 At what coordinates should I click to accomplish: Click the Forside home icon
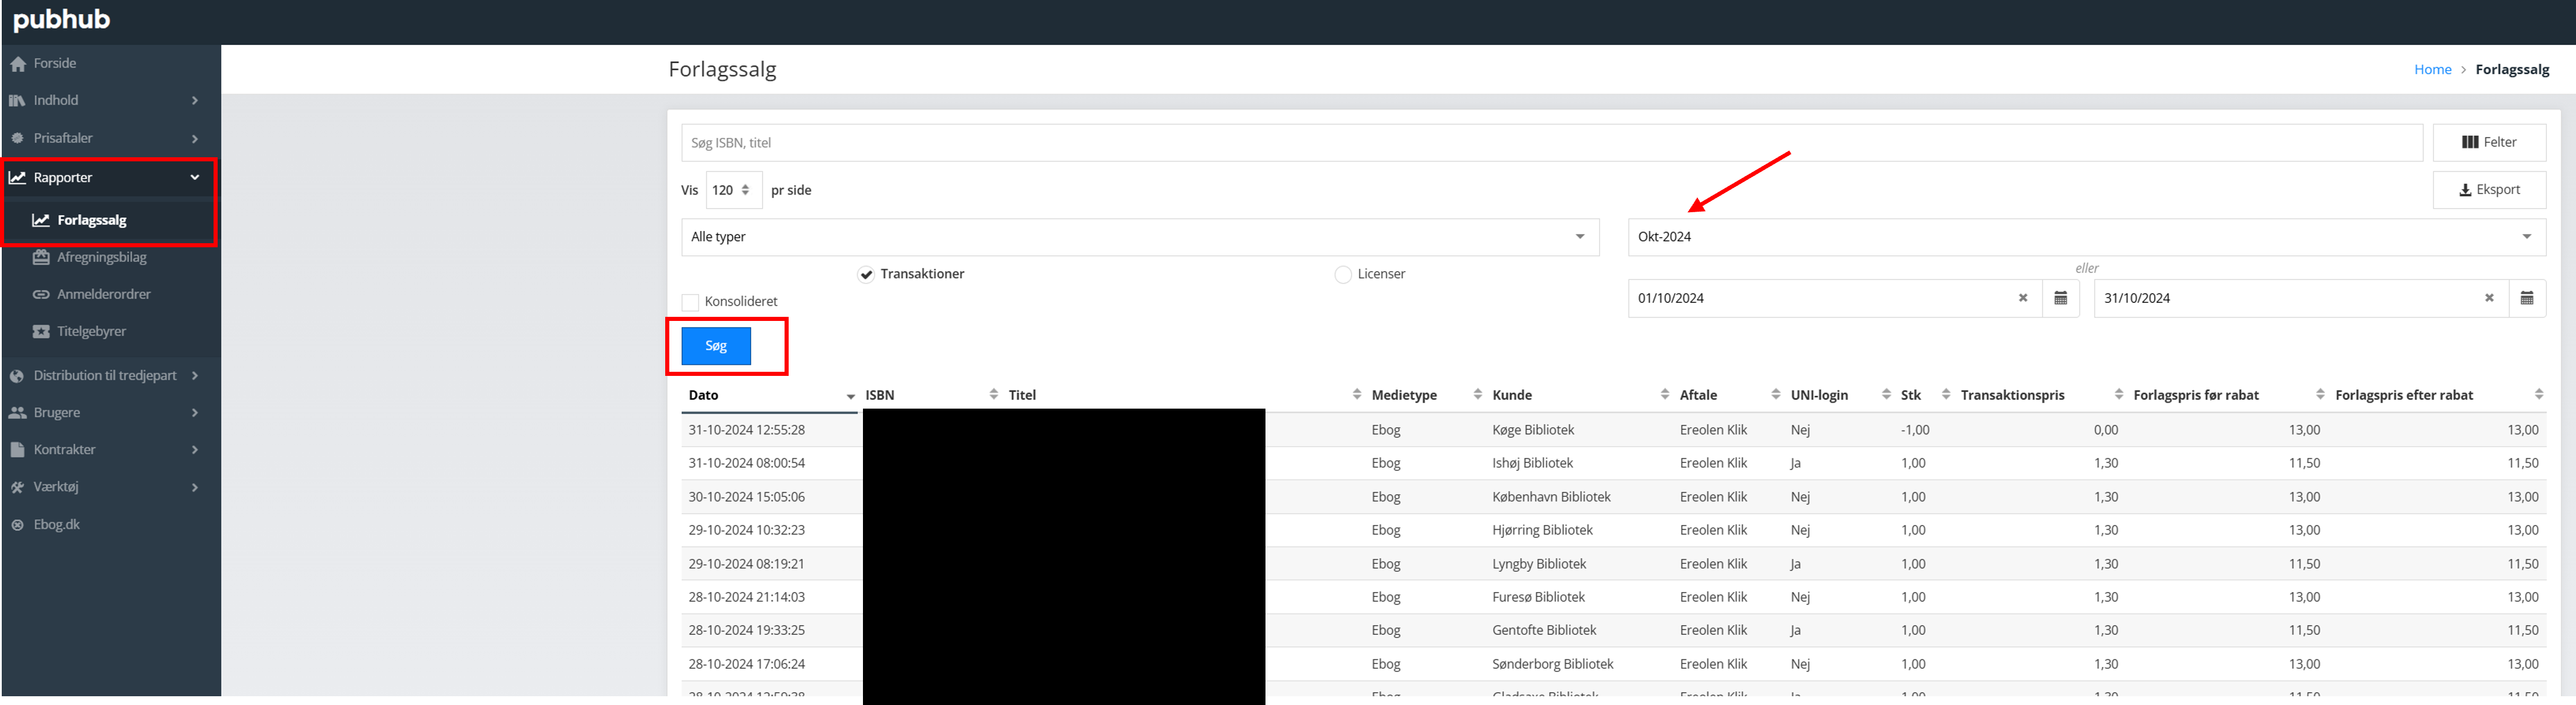click(18, 64)
